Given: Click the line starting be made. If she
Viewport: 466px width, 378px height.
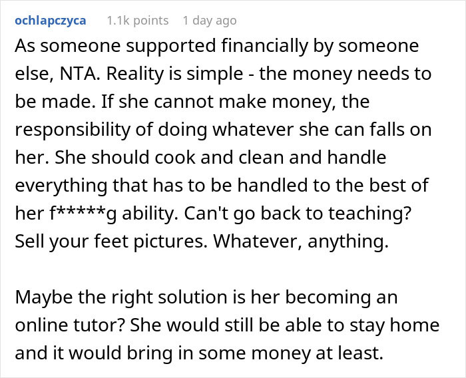Looking at the screenshot, I should point(192,101).
